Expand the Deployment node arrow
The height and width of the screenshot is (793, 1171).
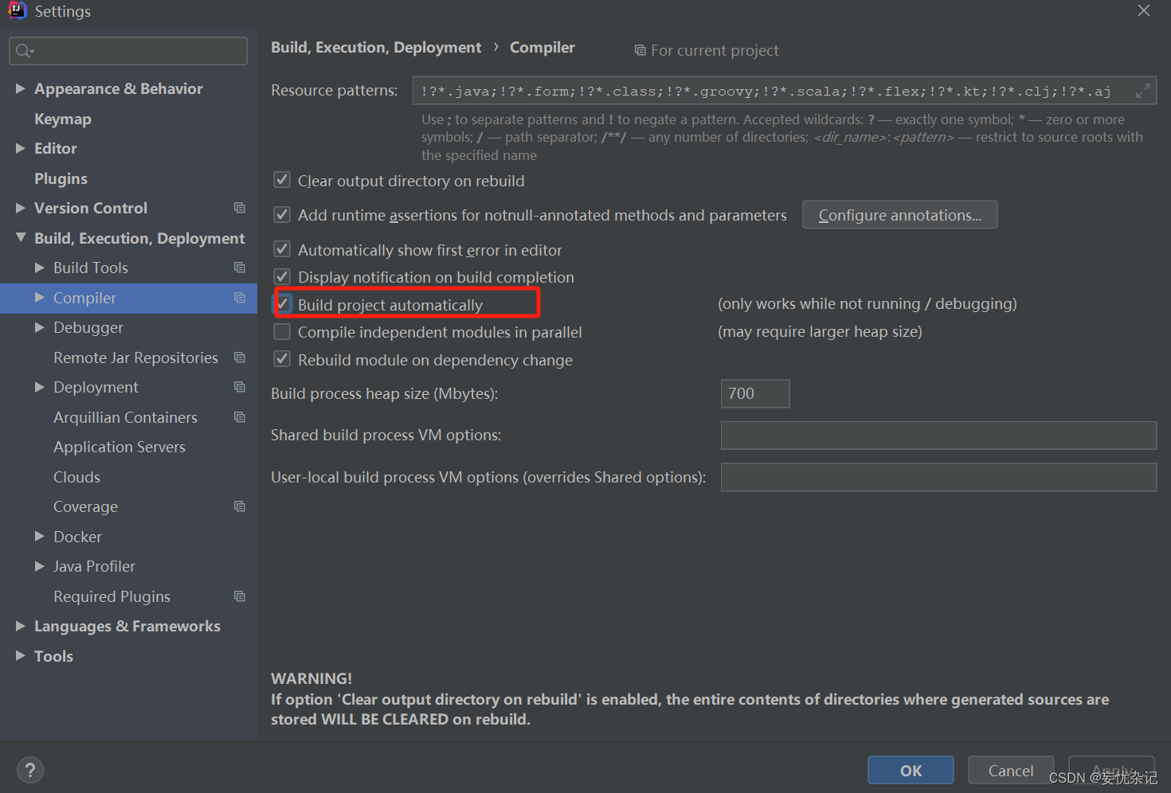(39, 387)
